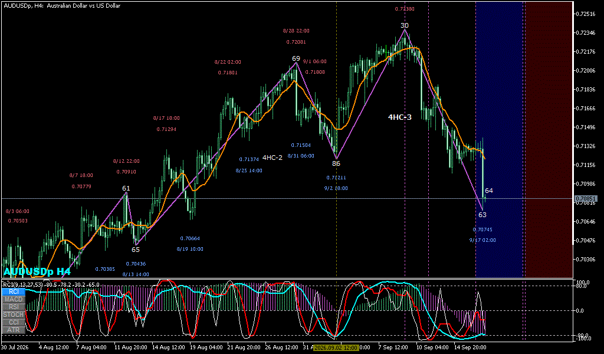Switch to the CCI indicator button
This screenshot has height=354, width=604.
pyautogui.click(x=14, y=322)
